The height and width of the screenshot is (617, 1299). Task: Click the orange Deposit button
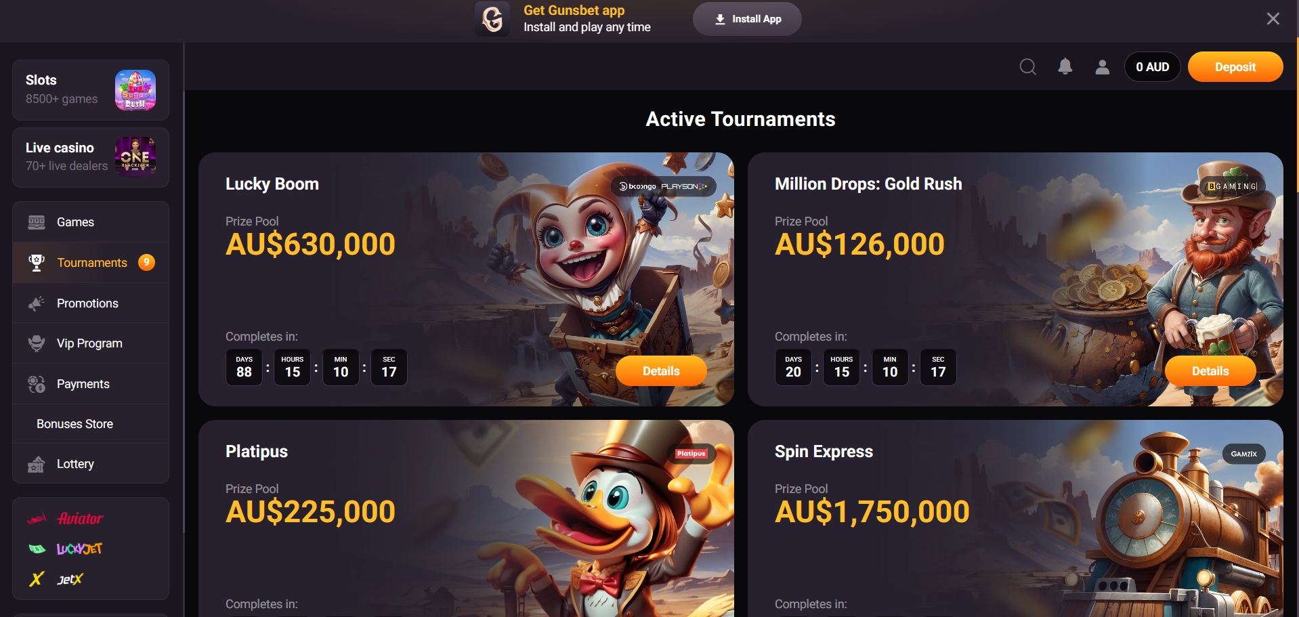[x=1235, y=67]
